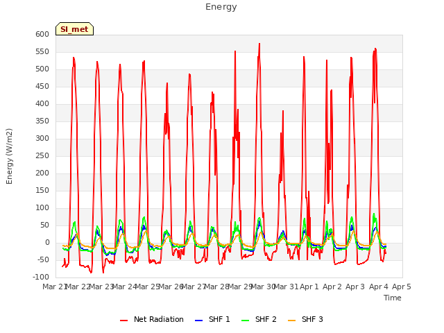Image resolution: width=444 pixels, height=333 pixels.
Task: Click the Energy chart title
Action: pyautogui.click(x=221, y=7)
